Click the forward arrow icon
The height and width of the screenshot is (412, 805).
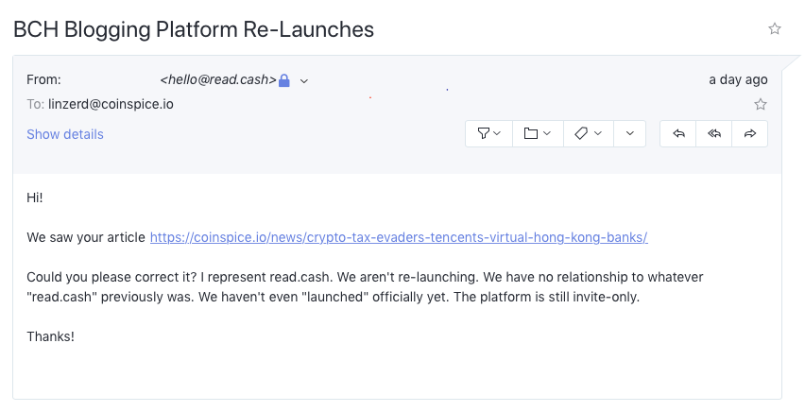pyautogui.click(x=750, y=133)
